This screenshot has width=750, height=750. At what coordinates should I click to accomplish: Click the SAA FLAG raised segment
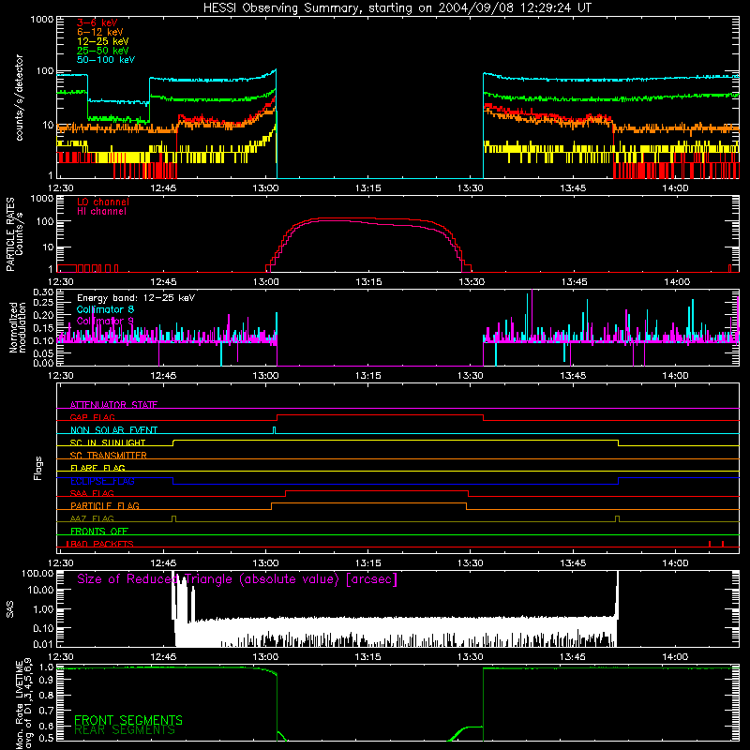point(377,491)
